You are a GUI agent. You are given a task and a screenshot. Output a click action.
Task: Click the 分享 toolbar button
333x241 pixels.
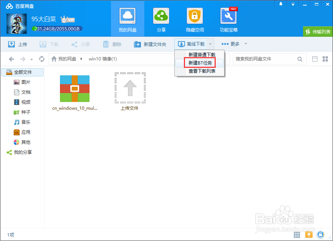tap(81, 44)
